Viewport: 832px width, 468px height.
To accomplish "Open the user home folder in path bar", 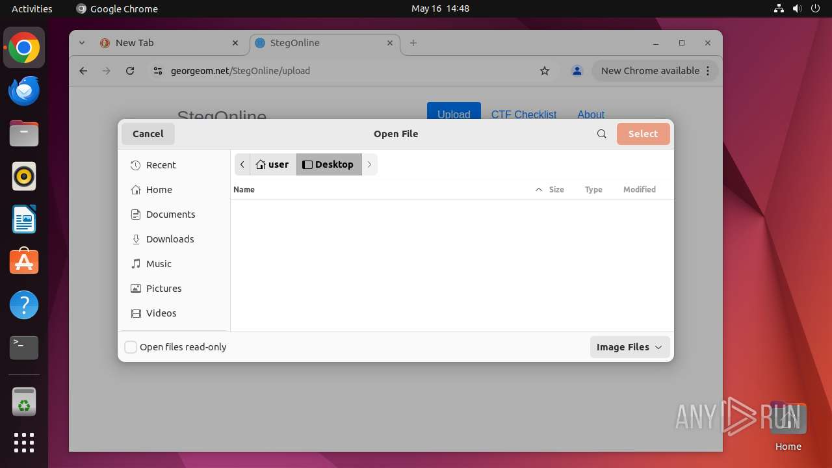I will click(x=273, y=164).
